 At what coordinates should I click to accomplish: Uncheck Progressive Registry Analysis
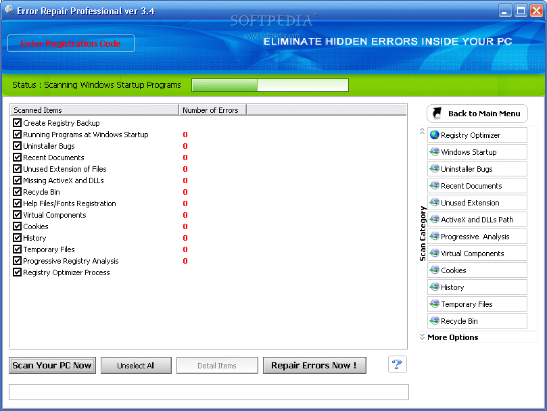(x=17, y=261)
